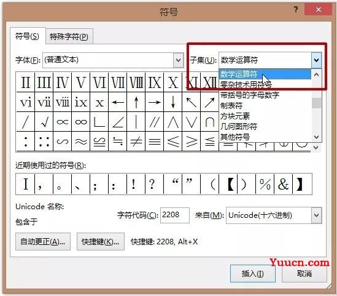Open the help question mark button
337x296 pixels.
[x=296, y=9]
